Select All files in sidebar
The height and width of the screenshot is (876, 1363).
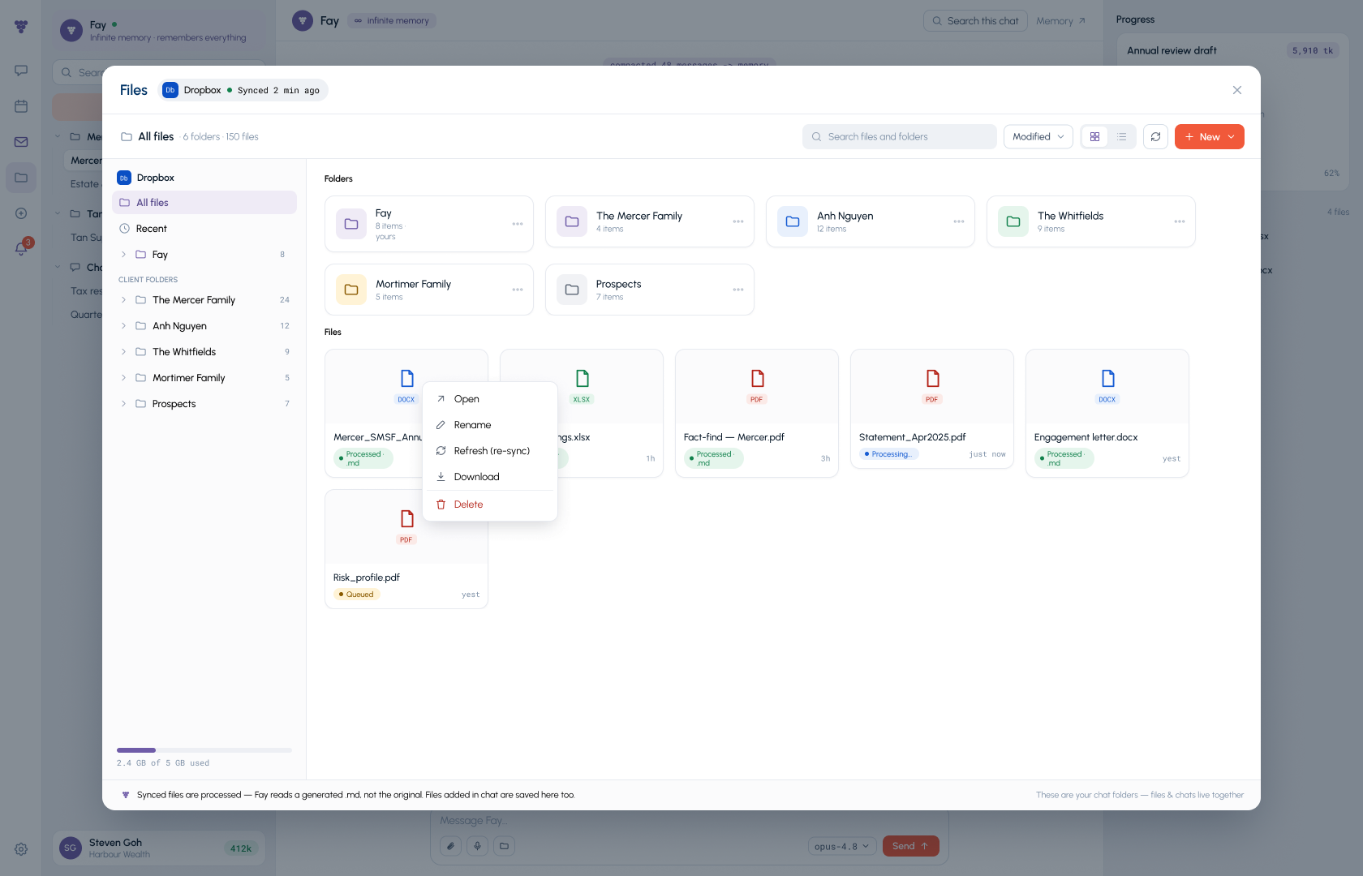(204, 203)
